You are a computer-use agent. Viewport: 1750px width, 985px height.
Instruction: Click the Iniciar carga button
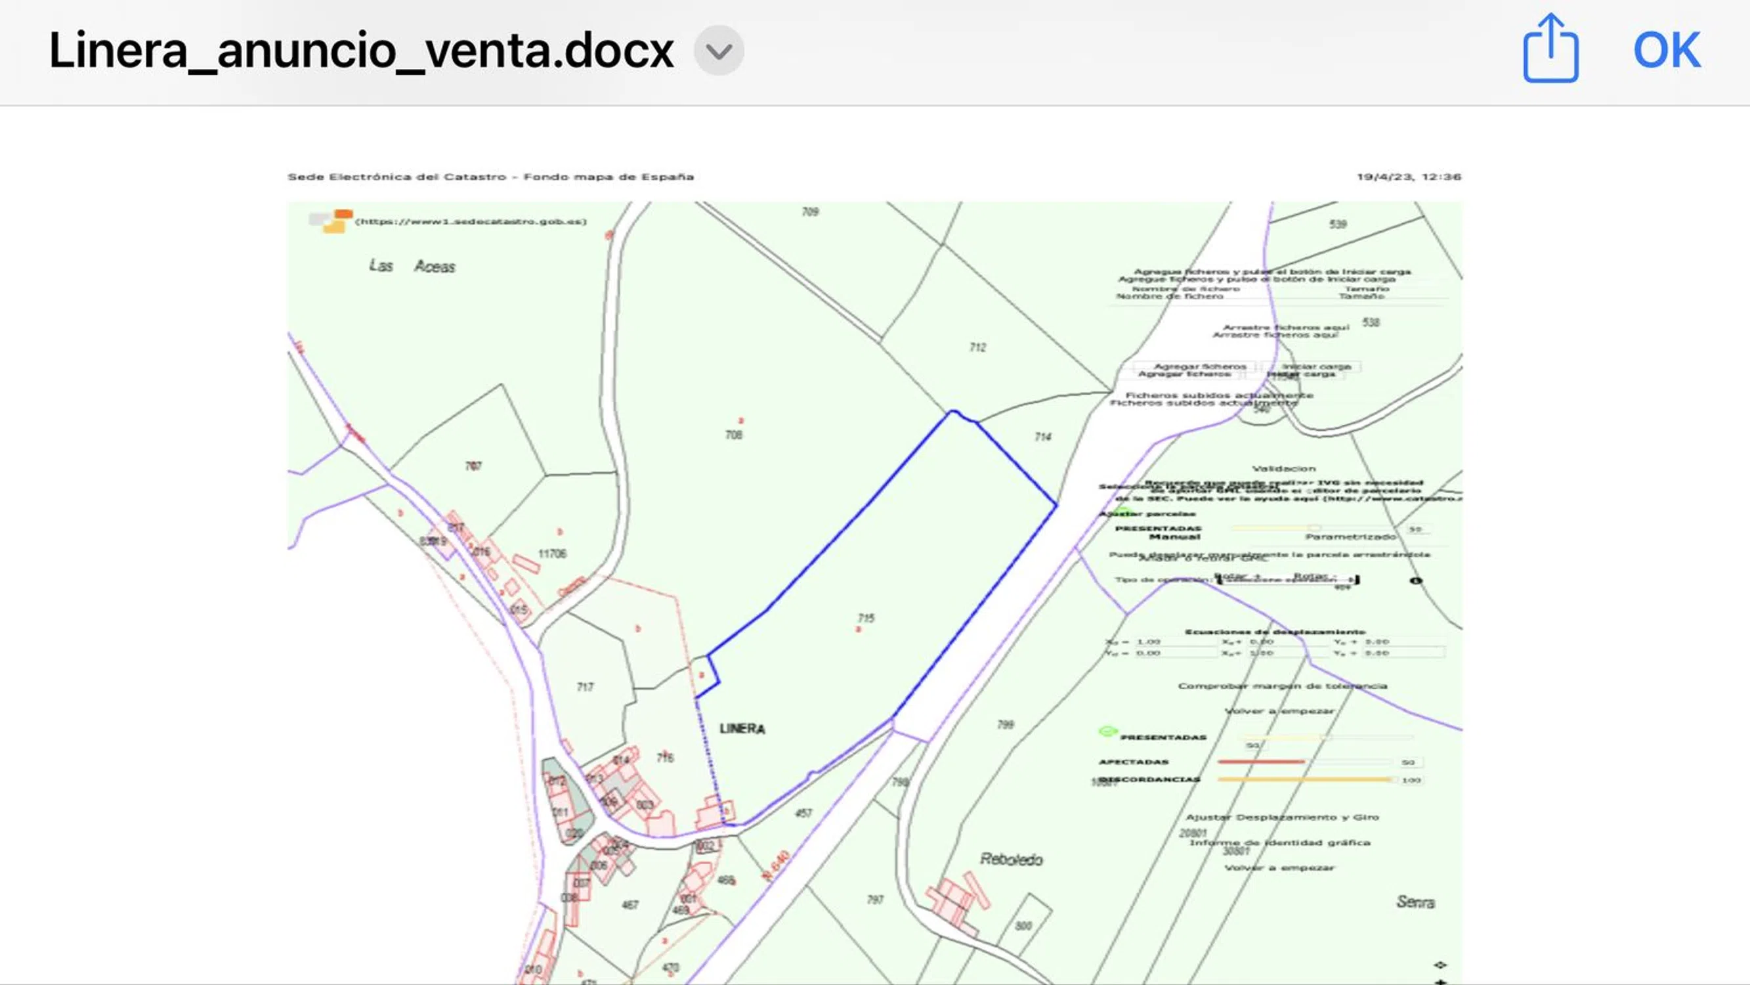[1311, 370]
